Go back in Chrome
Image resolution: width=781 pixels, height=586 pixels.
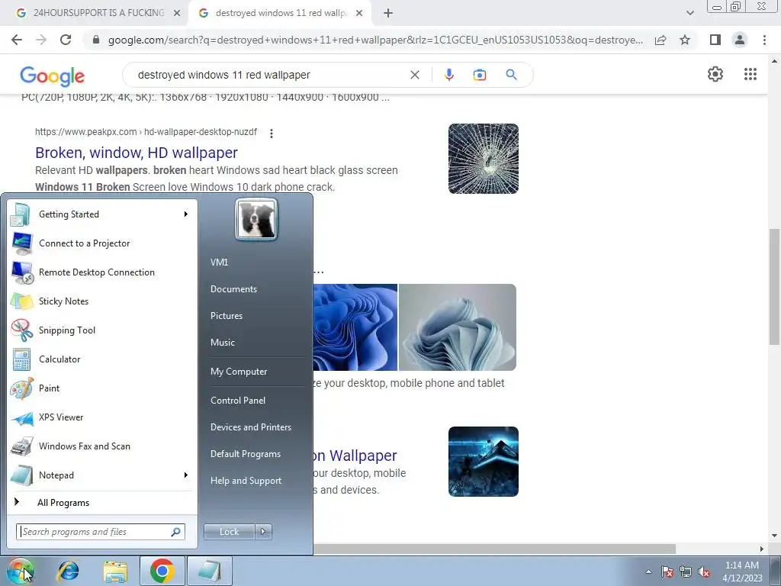pyautogui.click(x=17, y=40)
